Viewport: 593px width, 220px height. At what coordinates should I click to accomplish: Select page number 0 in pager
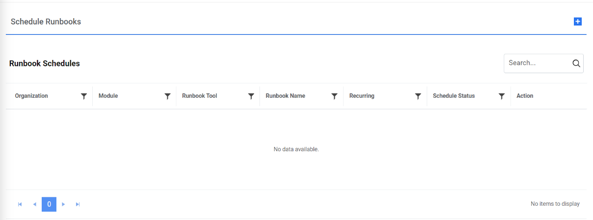click(x=49, y=204)
